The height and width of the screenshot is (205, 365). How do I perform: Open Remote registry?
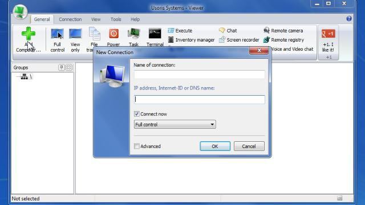(x=283, y=40)
